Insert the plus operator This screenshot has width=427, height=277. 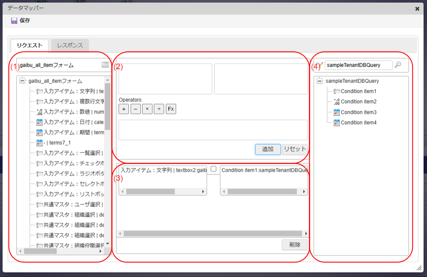[x=124, y=109]
